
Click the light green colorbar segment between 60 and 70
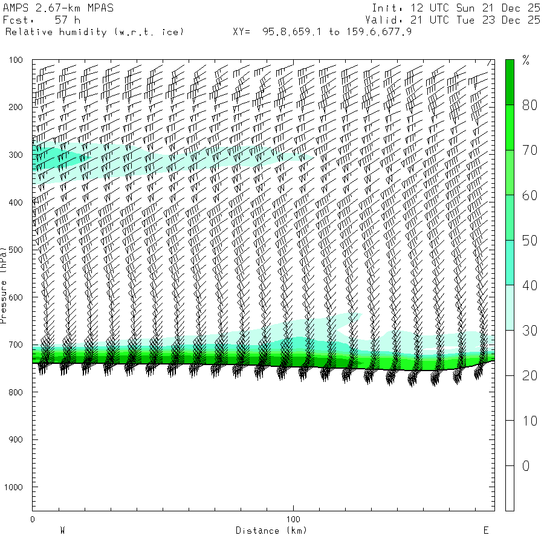tap(510, 172)
